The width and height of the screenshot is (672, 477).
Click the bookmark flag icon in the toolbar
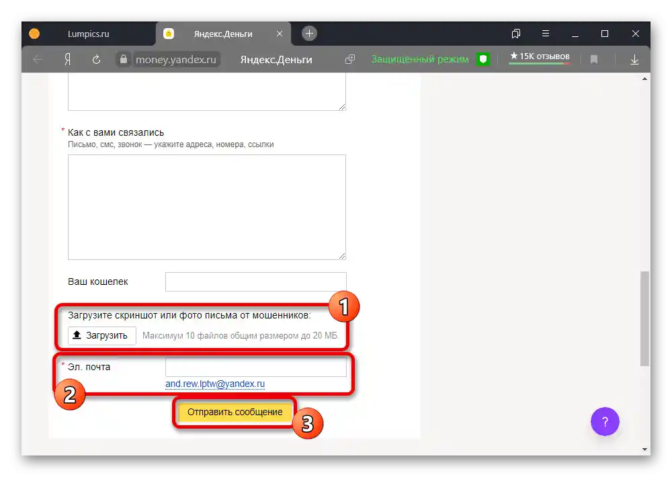(x=594, y=60)
